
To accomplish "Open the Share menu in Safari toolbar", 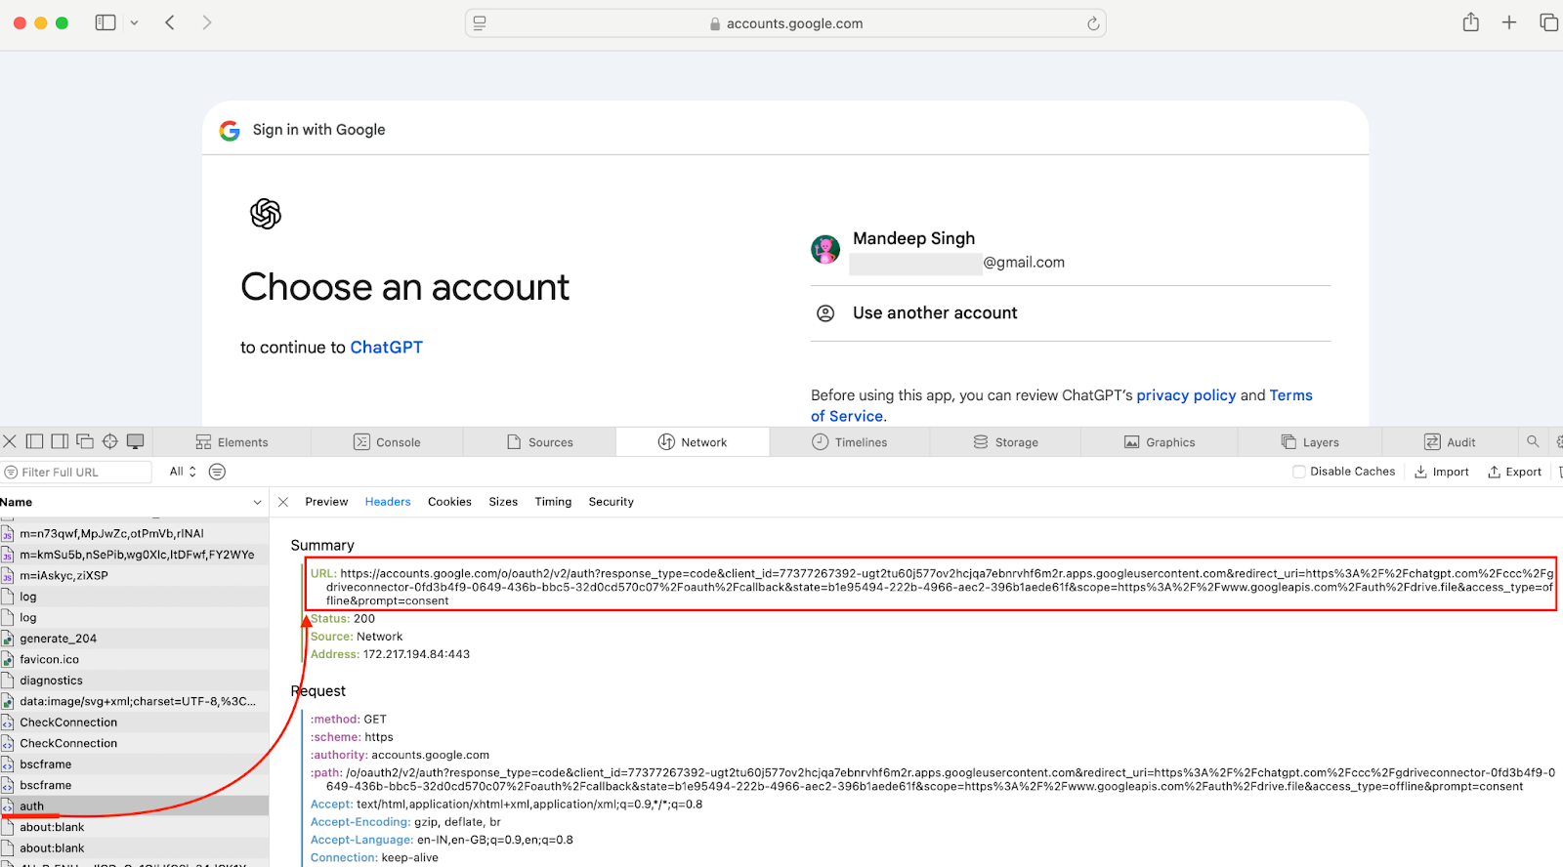I will (1470, 21).
